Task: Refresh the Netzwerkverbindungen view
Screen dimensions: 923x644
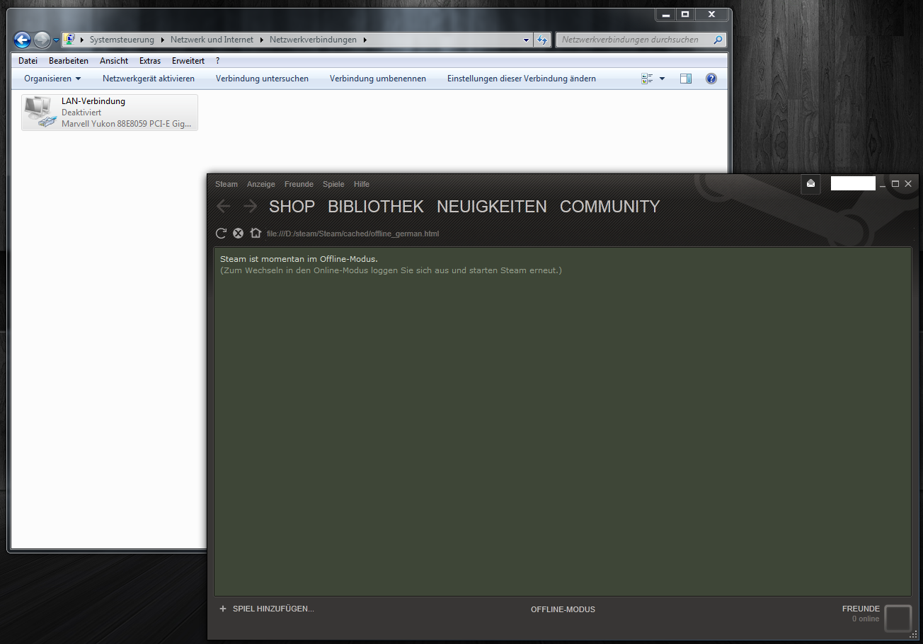Action: [x=543, y=40]
